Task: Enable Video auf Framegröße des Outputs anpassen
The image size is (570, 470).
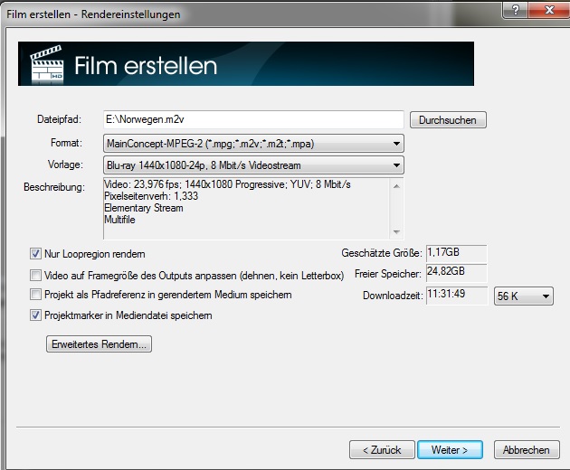Action: 36,275
